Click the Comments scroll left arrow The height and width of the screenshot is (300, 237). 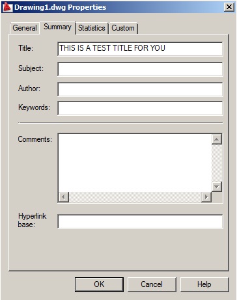click(x=64, y=197)
